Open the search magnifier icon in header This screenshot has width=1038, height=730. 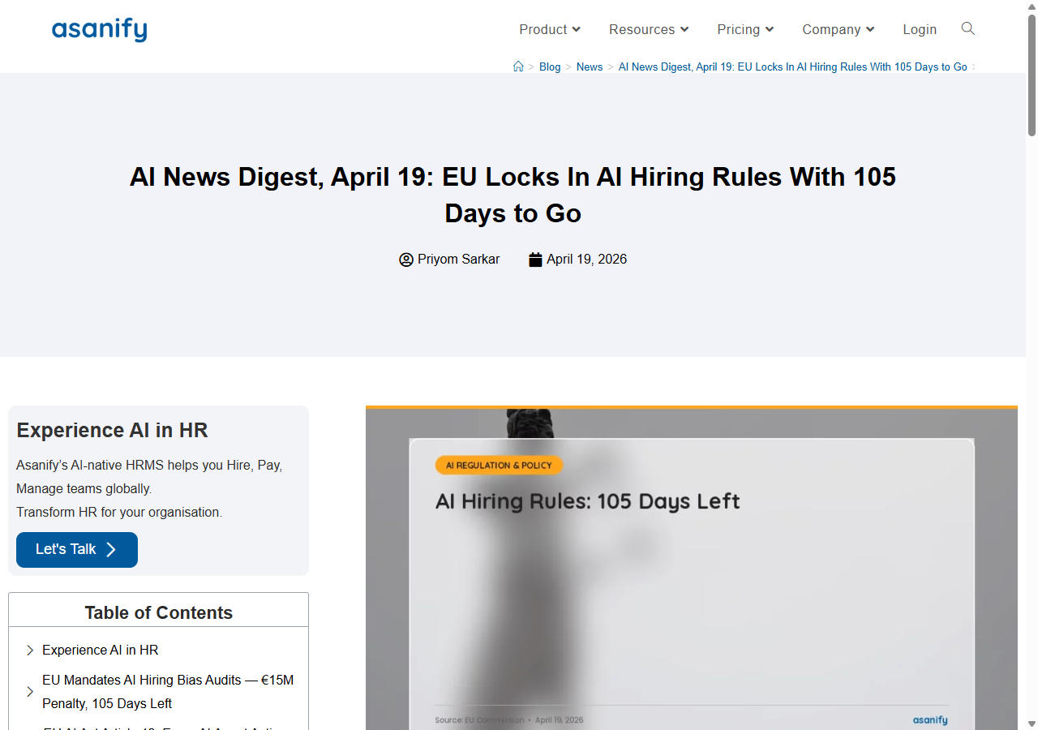[967, 28]
